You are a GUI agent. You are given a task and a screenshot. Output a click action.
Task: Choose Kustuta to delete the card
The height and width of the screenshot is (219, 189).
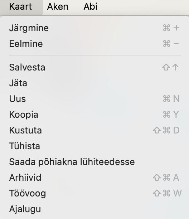coord(94,130)
